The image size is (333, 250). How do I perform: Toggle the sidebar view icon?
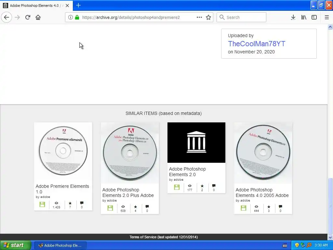[314, 17]
